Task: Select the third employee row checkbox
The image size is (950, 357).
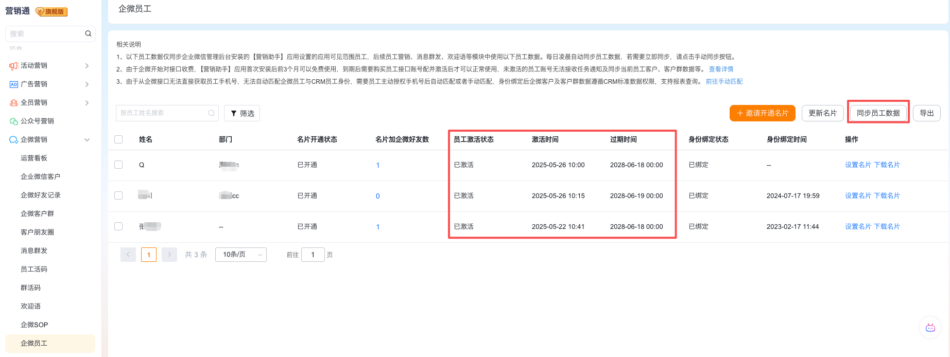Action: [118, 226]
